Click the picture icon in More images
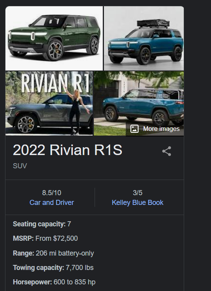Screen dimensions: 211x291 [x=134, y=129]
